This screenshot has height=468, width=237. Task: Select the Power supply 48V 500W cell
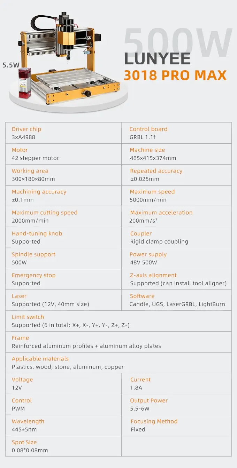pos(176,258)
